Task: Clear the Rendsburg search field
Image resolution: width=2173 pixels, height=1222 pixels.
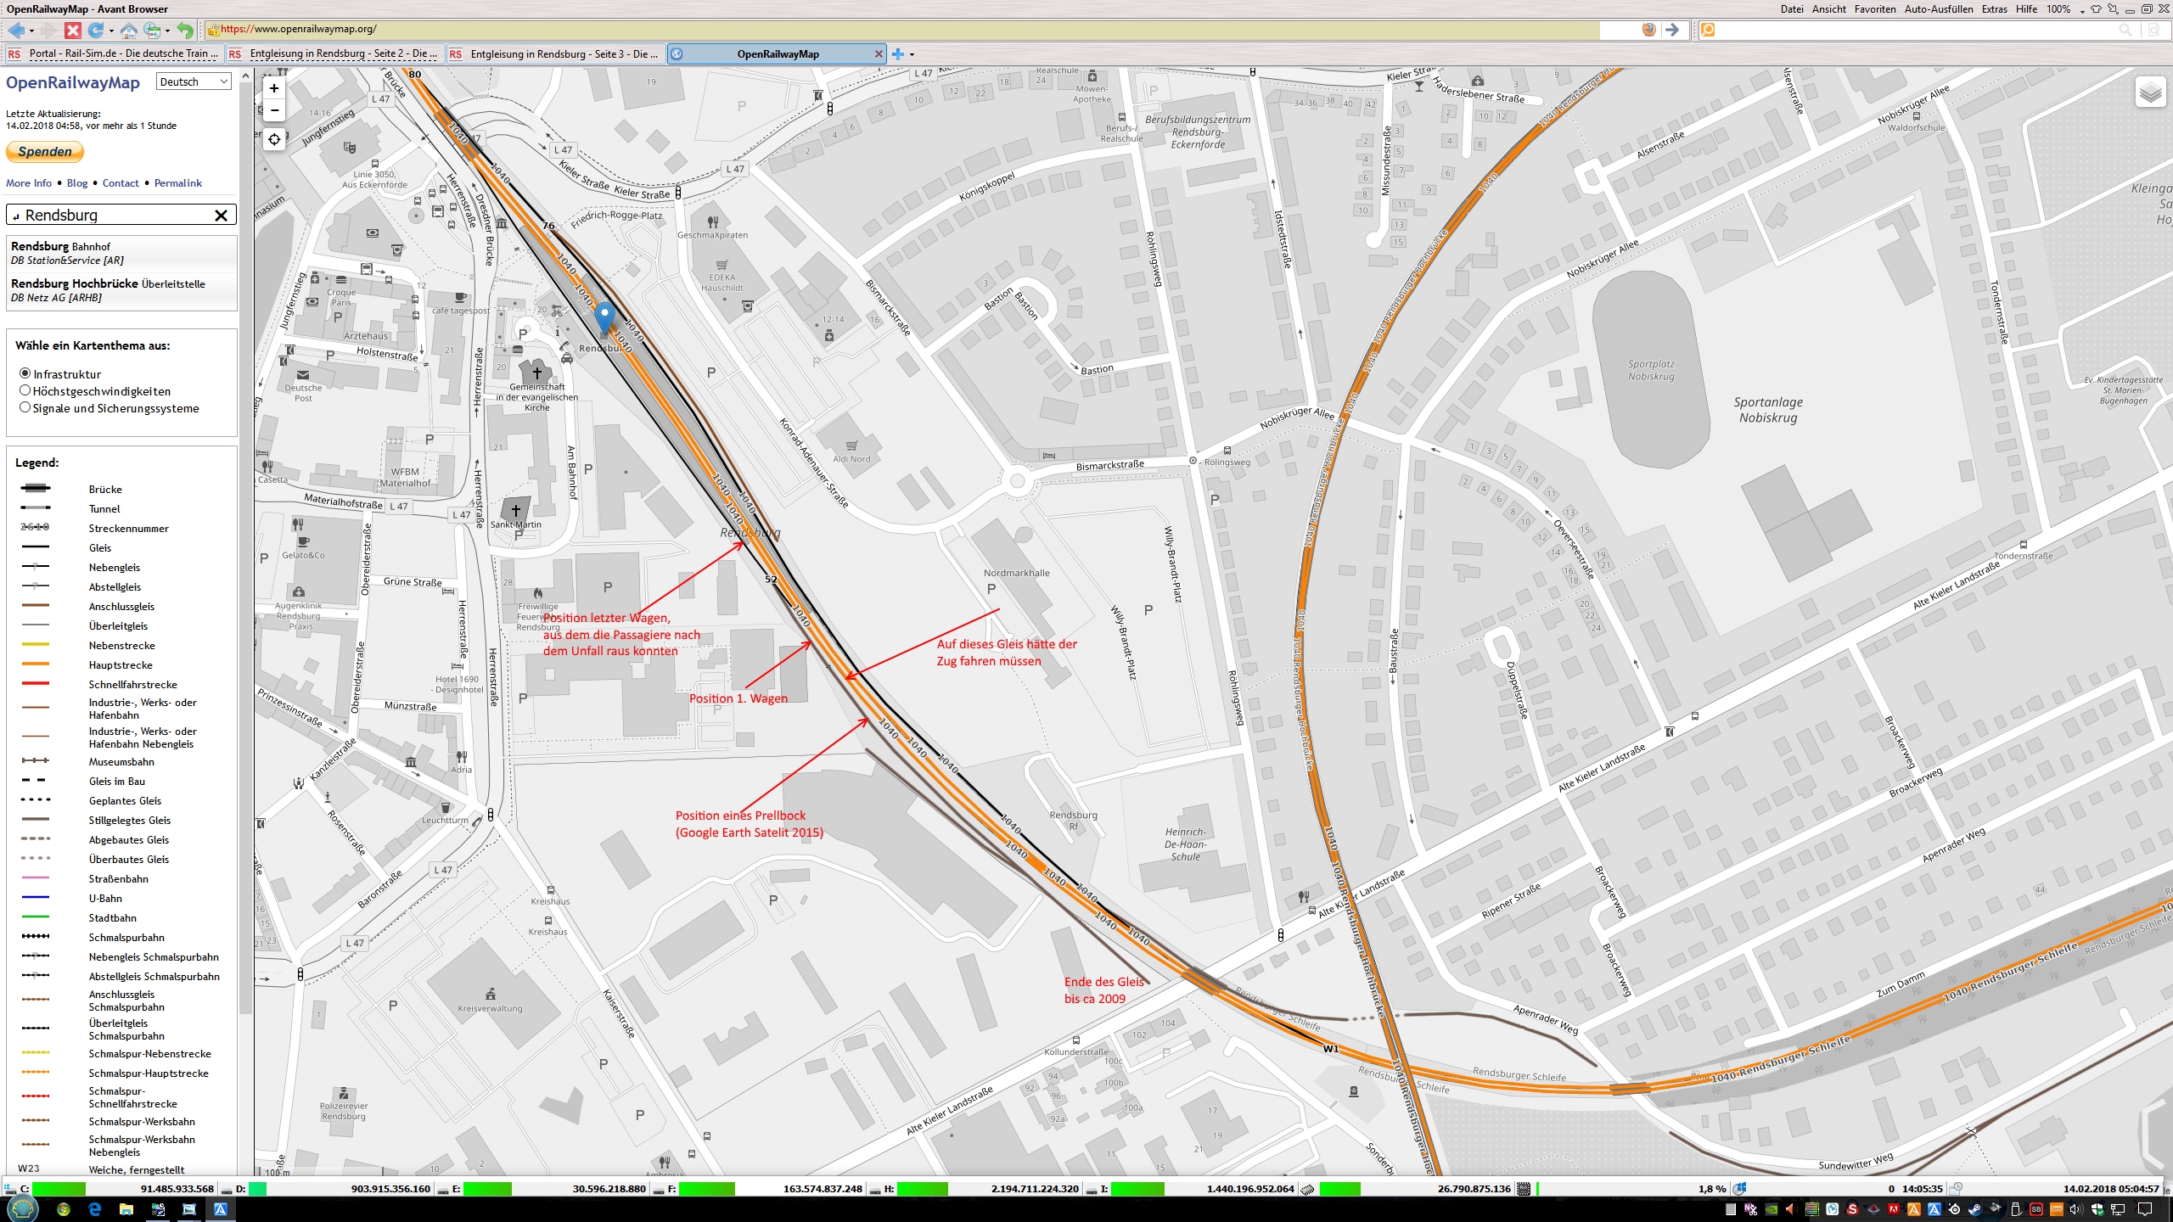Action: (x=221, y=216)
